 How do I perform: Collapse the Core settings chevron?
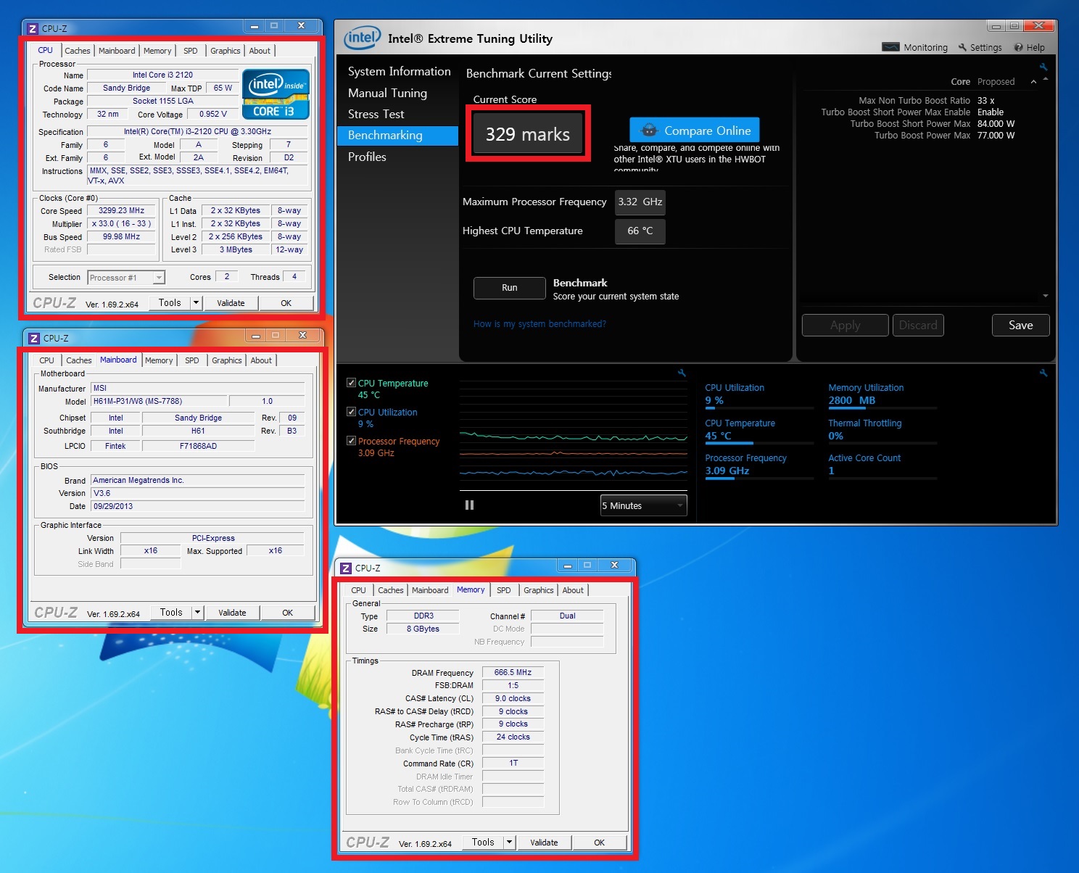coord(1033,82)
